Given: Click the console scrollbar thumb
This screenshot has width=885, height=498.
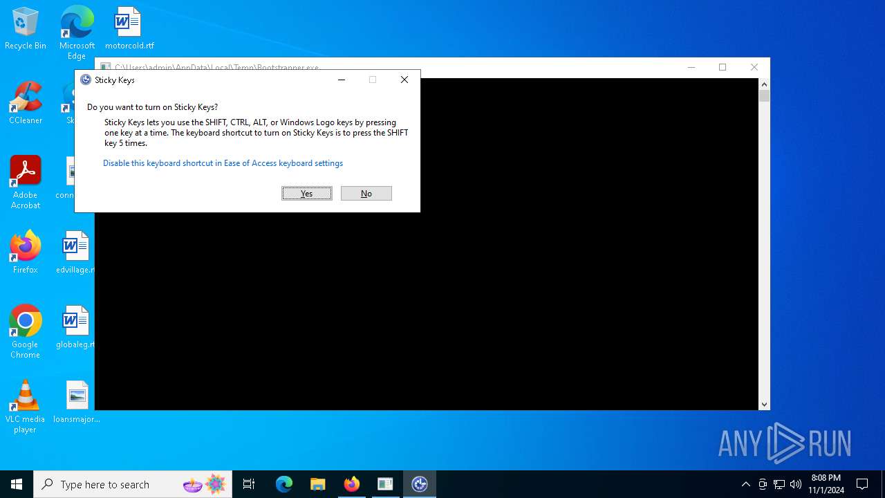Looking at the screenshot, I should (x=764, y=95).
